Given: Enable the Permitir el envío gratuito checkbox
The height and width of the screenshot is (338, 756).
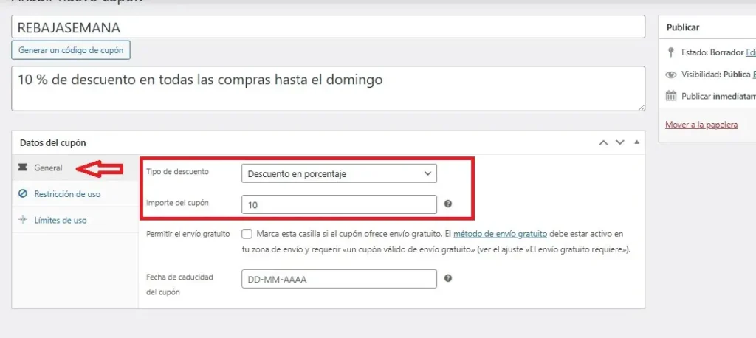Looking at the screenshot, I should pyautogui.click(x=247, y=234).
